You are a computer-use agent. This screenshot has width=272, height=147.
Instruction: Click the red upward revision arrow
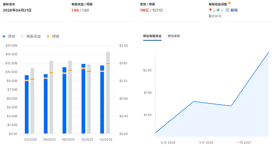210,10
